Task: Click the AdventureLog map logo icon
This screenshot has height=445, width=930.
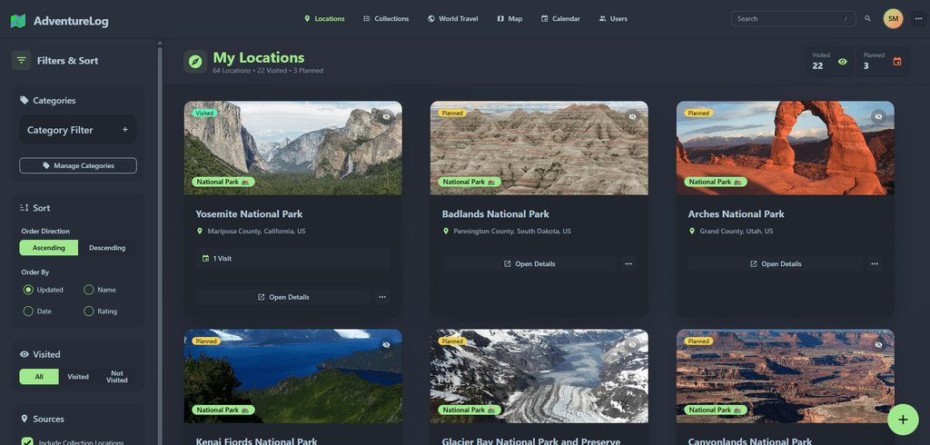Action: pyautogui.click(x=18, y=20)
